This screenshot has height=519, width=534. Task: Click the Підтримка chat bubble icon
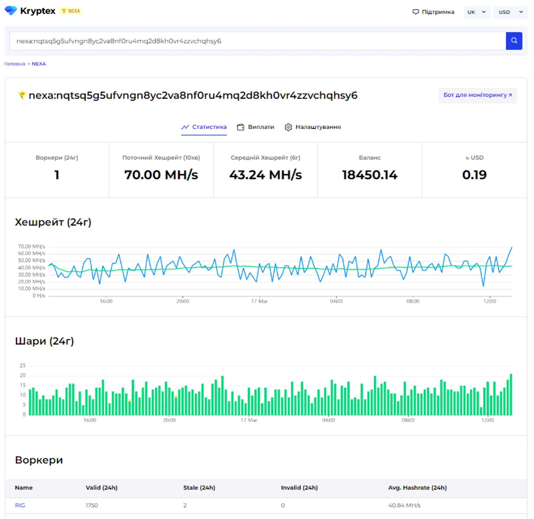(415, 12)
